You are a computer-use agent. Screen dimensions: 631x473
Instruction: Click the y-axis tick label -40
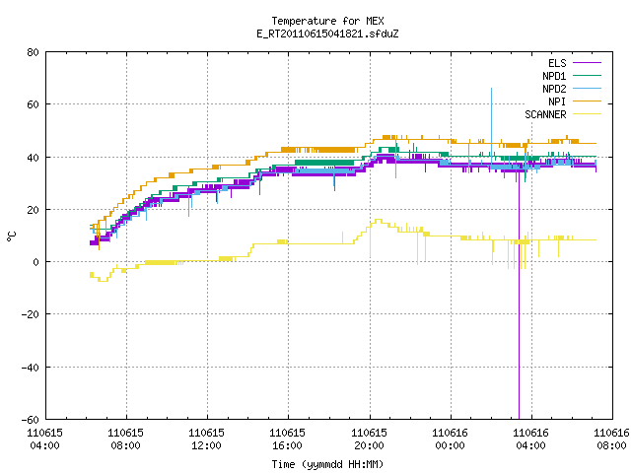(31, 368)
